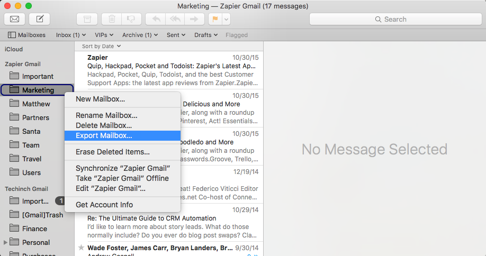Viewport: 486px width, 256px height.
Task: Click the Flagged favorites item
Action: [237, 35]
